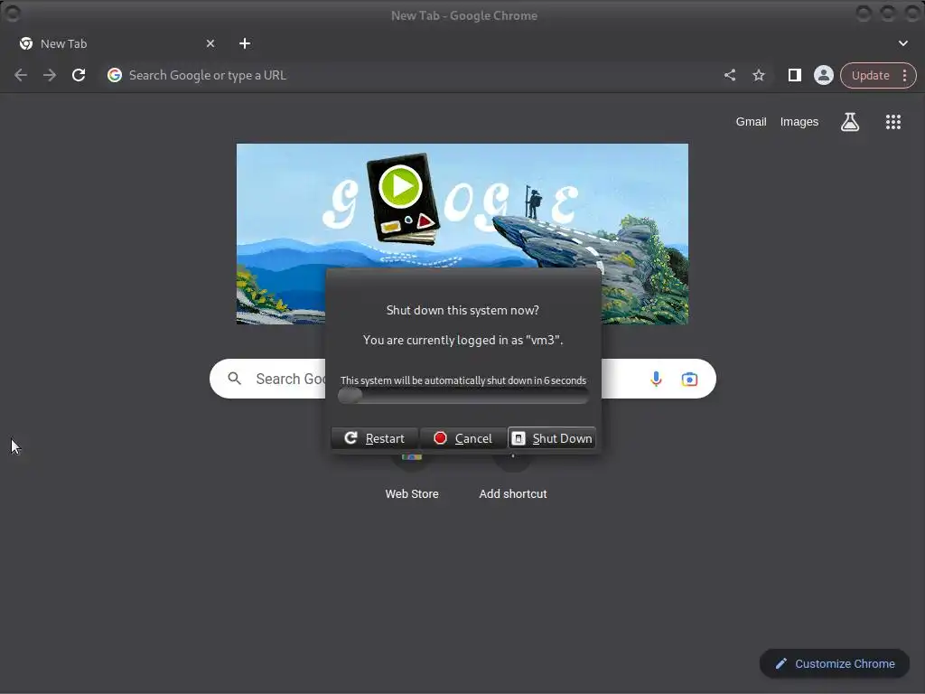Bookmark this tab with the star icon

(x=759, y=75)
